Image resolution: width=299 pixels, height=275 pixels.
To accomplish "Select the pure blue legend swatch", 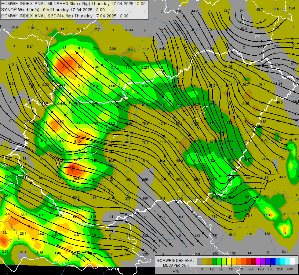I will click(273, 262).
